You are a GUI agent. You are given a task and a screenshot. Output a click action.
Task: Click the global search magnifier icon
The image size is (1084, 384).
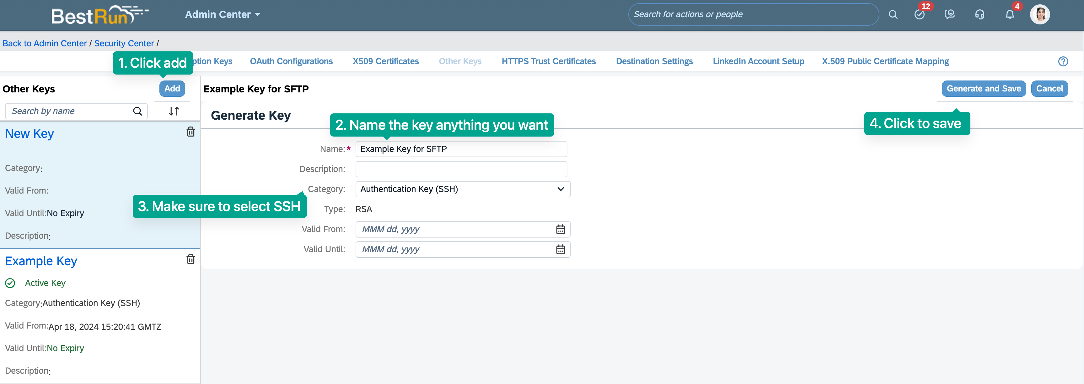click(x=893, y=15)
